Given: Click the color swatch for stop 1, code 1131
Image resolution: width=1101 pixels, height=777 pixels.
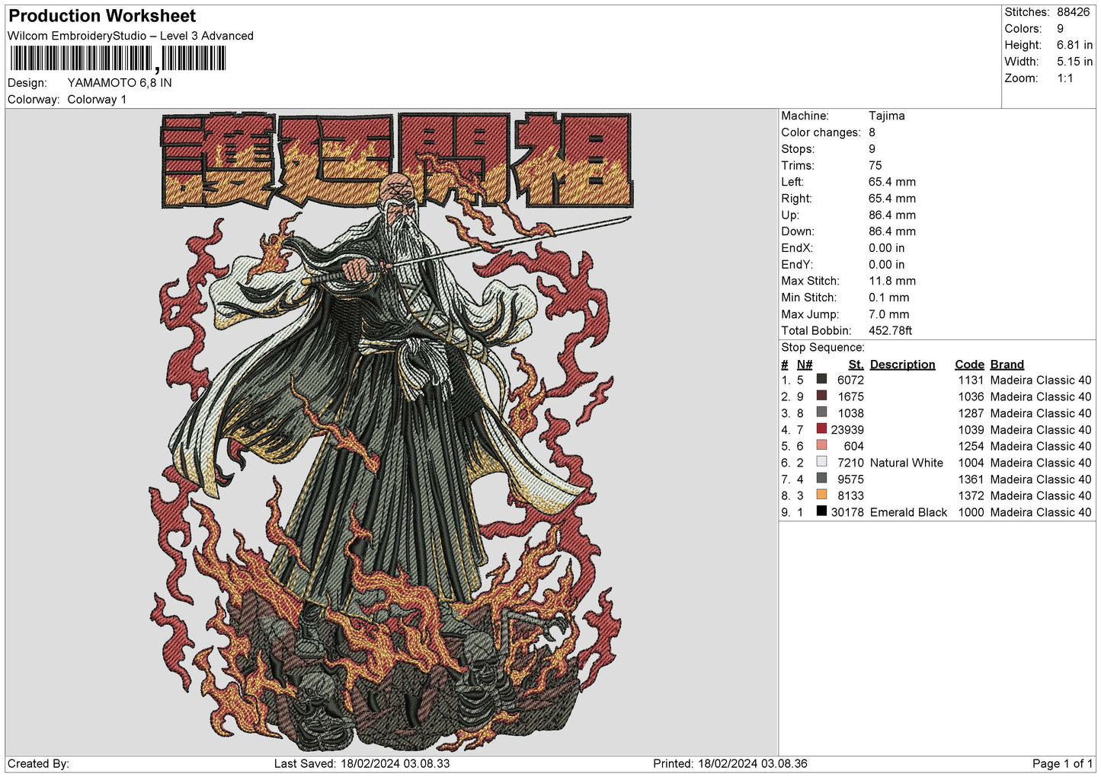Looking at the screenshot, I should (x=821, y=379).
